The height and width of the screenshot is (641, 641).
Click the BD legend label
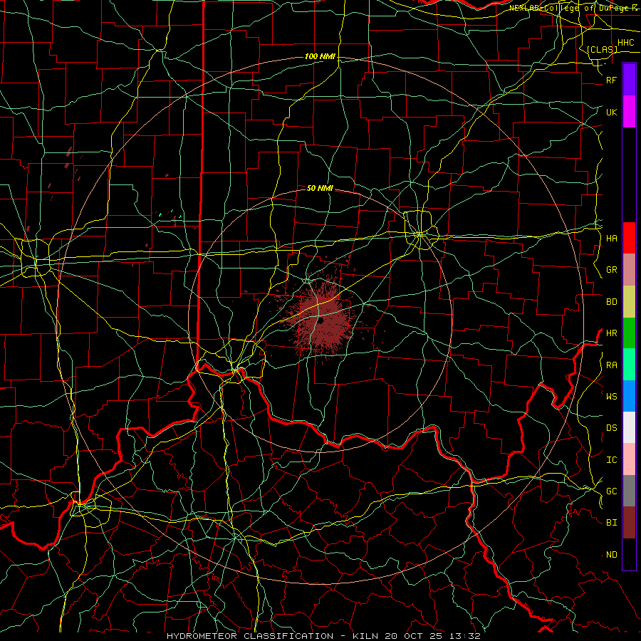pos(612,302)
